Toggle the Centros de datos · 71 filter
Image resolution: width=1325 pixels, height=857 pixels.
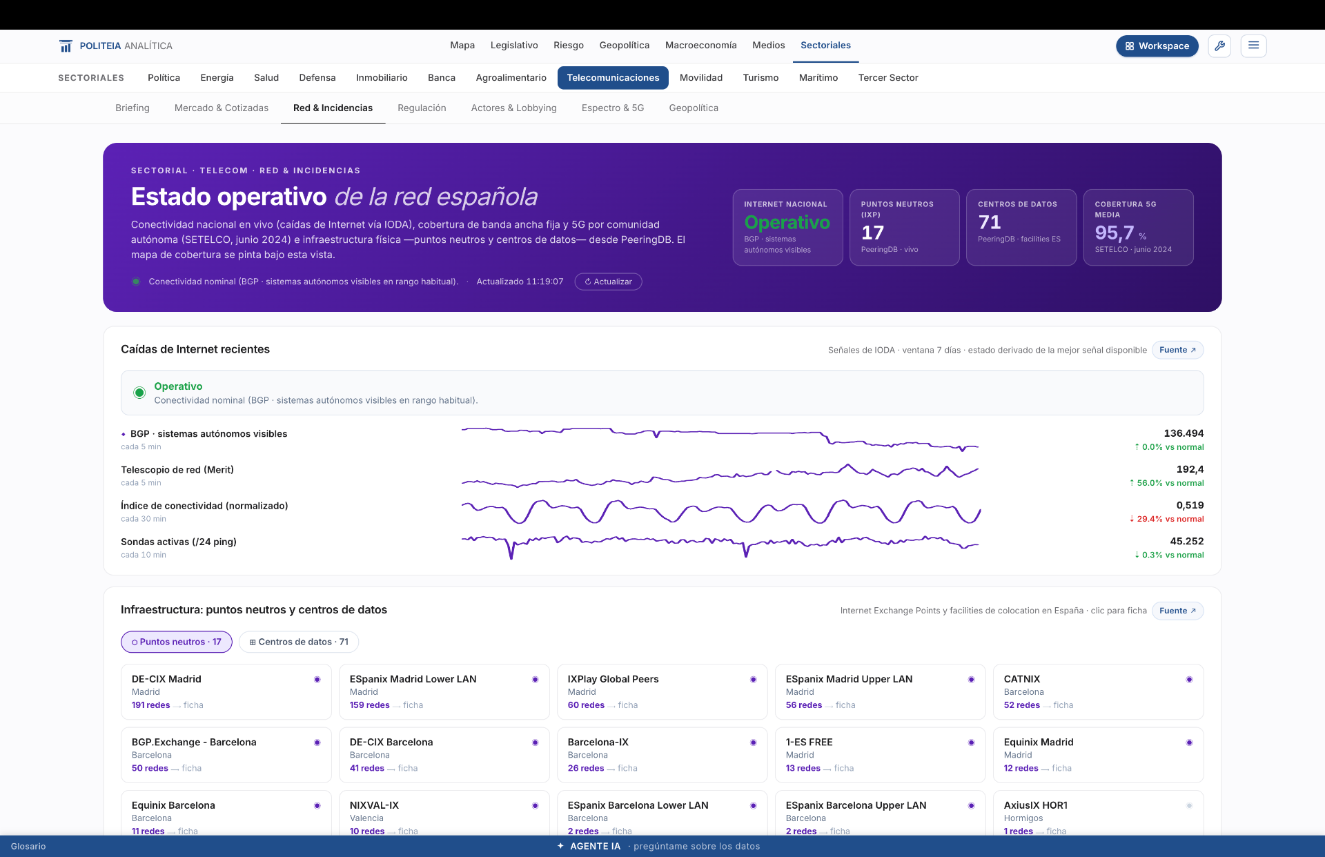[x=299, y=642]
